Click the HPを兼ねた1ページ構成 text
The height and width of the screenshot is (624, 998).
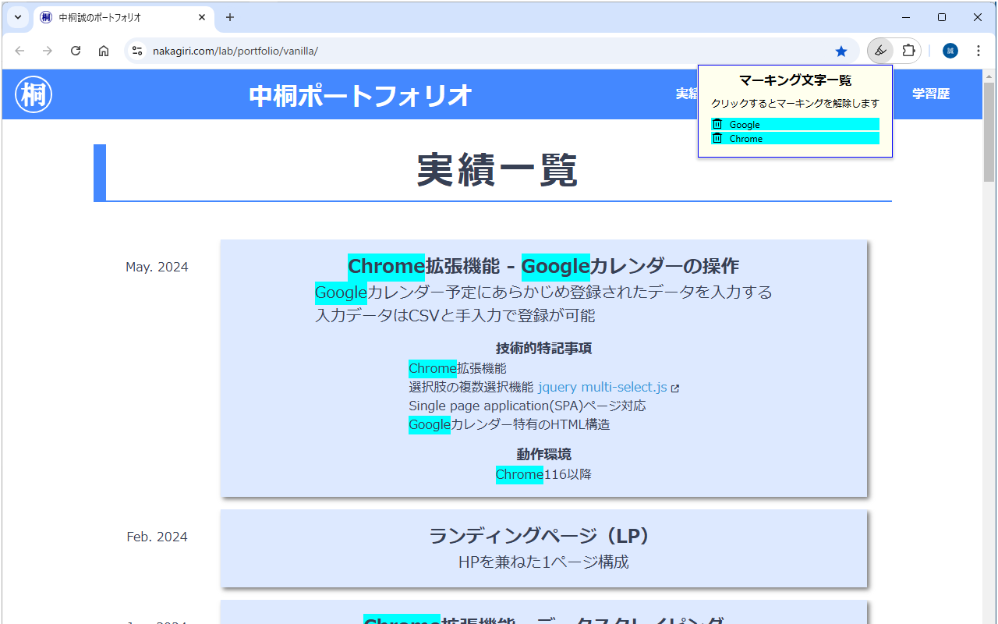click(543, 562)
